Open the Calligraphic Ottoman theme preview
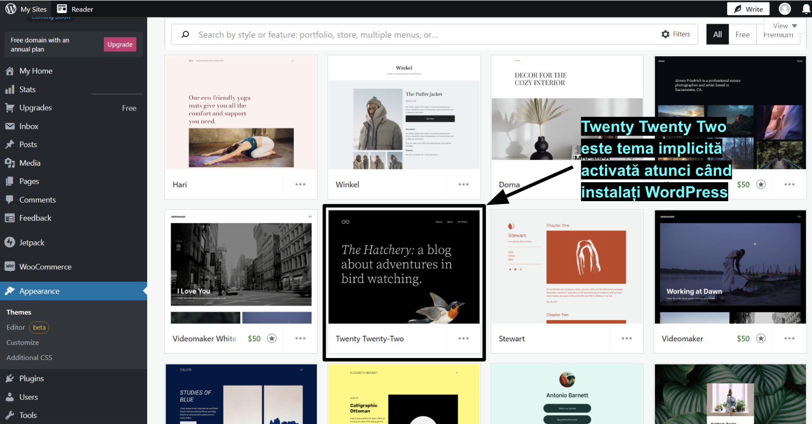 pyautogui.click(x=404, y=394)
